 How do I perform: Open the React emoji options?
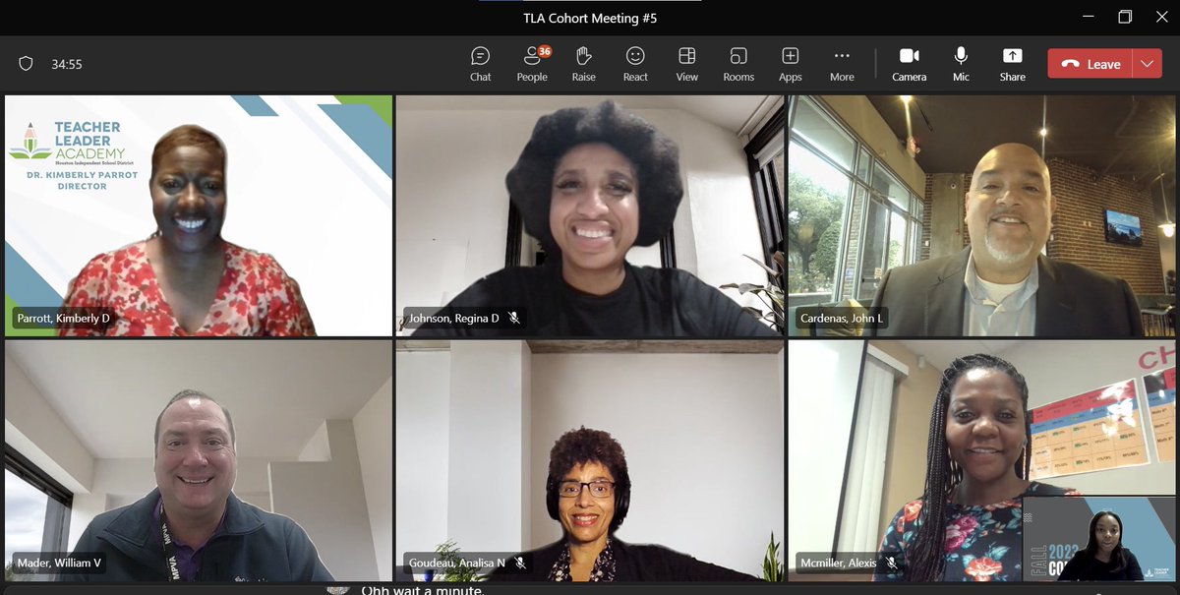pyautogui.click(x=635, y=64)
